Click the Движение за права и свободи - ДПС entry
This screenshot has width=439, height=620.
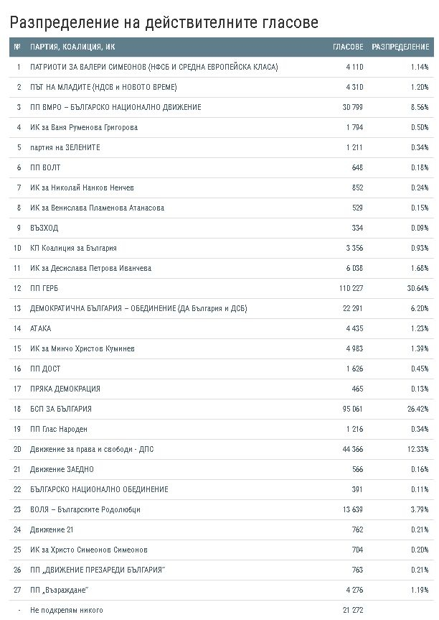92,449
